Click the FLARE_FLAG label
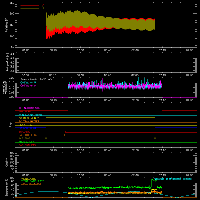The height and width of the screenshot is (200, 200). 26,125
